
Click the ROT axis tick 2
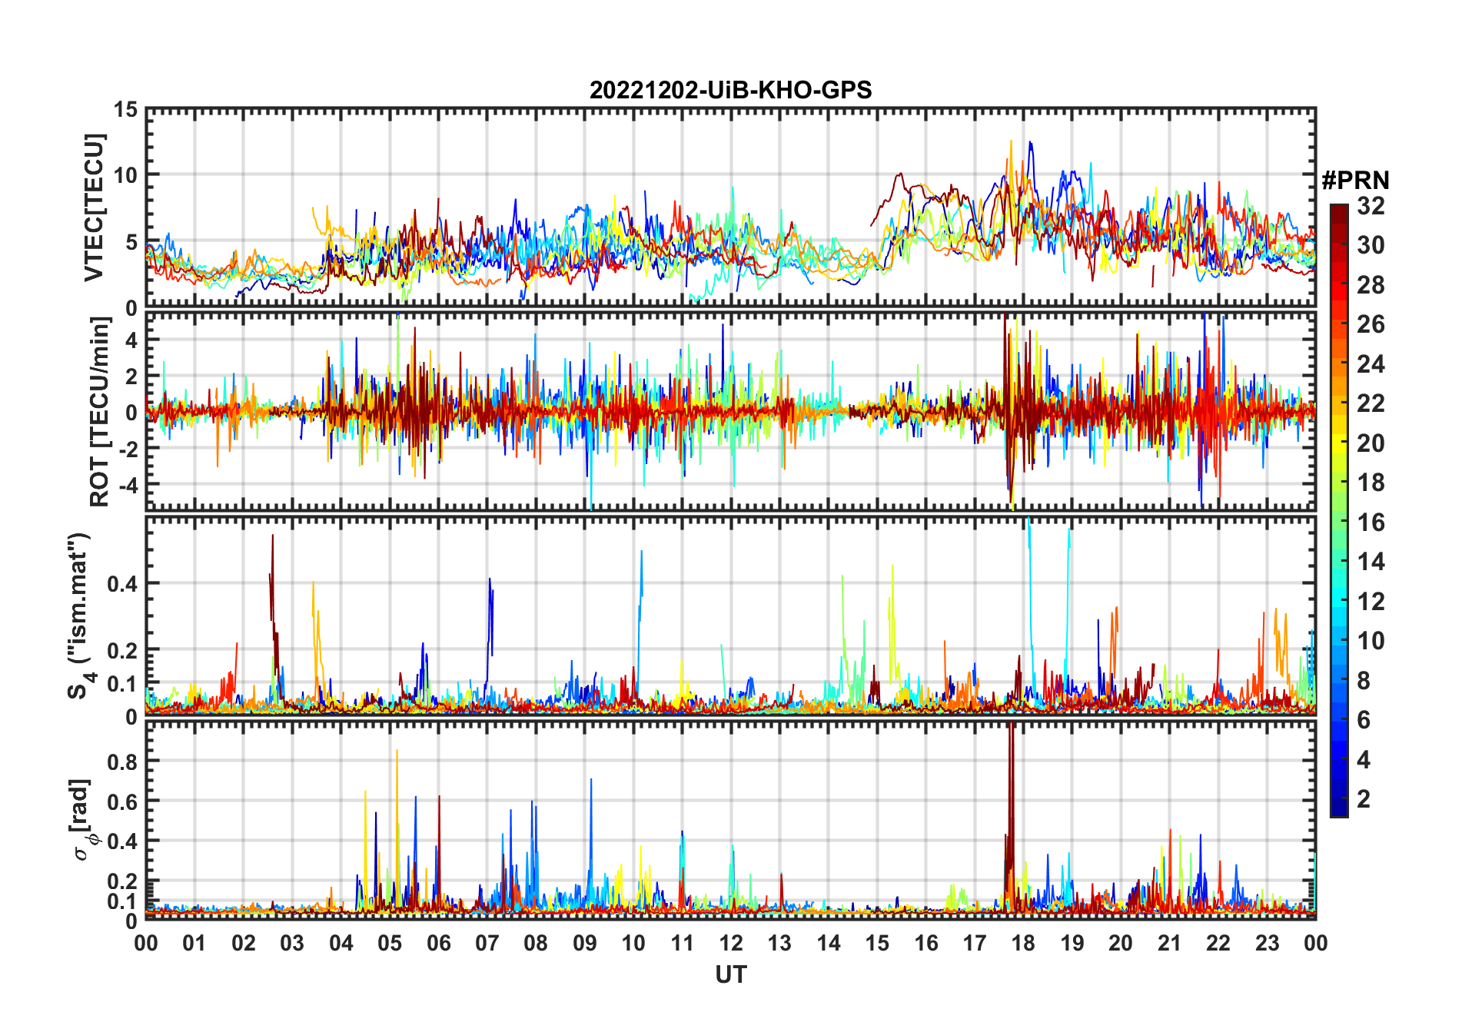(131, 376)
